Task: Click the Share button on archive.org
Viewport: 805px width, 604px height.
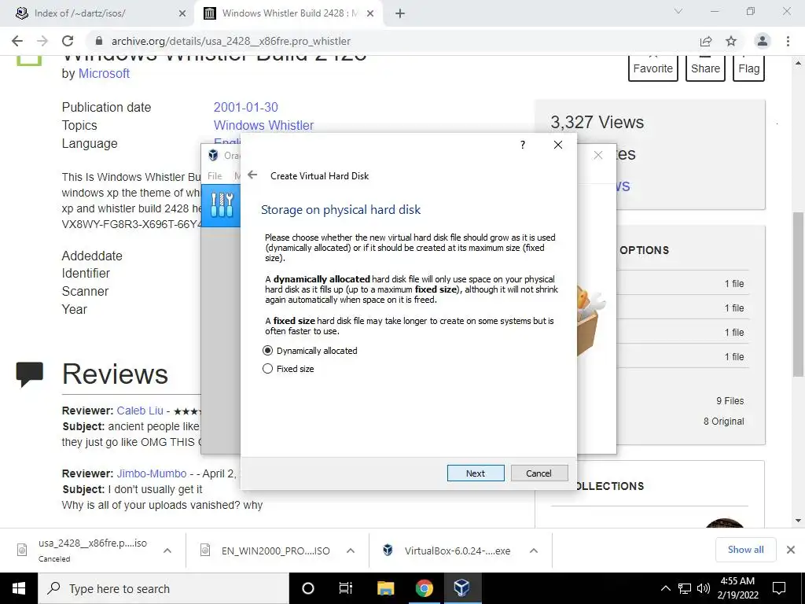Action: [705, 68]
